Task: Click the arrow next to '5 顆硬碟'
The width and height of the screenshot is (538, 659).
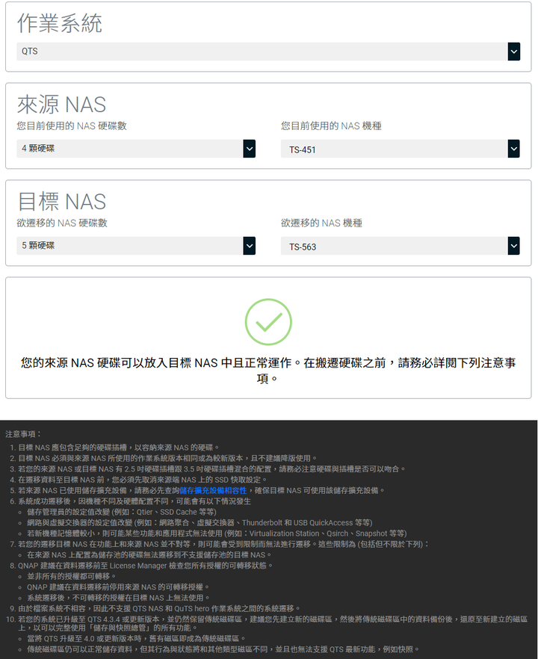Action: pos(250,246)
